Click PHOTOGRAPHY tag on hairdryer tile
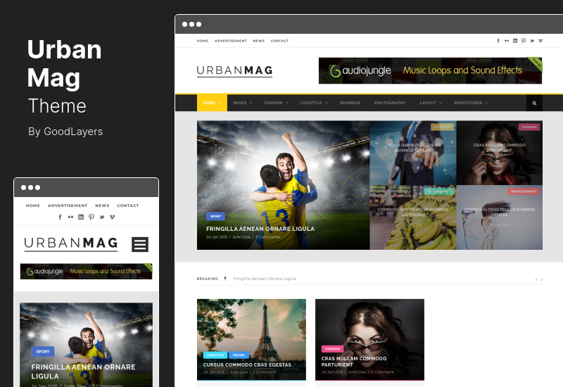This screenshot has width=563, height=387. (524, 191)
